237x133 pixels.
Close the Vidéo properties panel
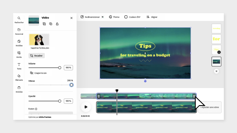tap(71, 18)
